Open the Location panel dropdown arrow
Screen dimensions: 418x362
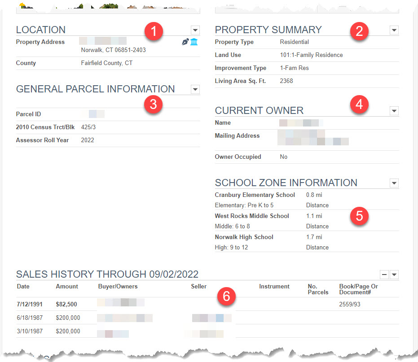(x=195, y=30)
